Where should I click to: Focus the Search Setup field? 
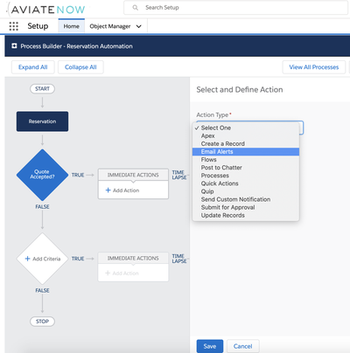pos(235,8)
